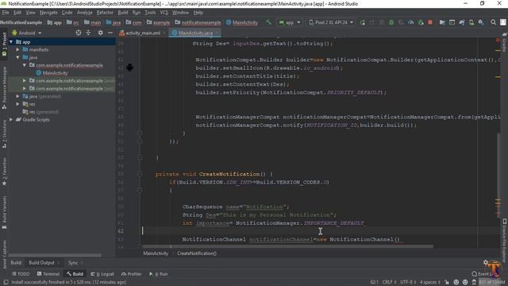This screenshot has width=508, height=286.
Task: Open the VCS menu
Action: [164, 13]
